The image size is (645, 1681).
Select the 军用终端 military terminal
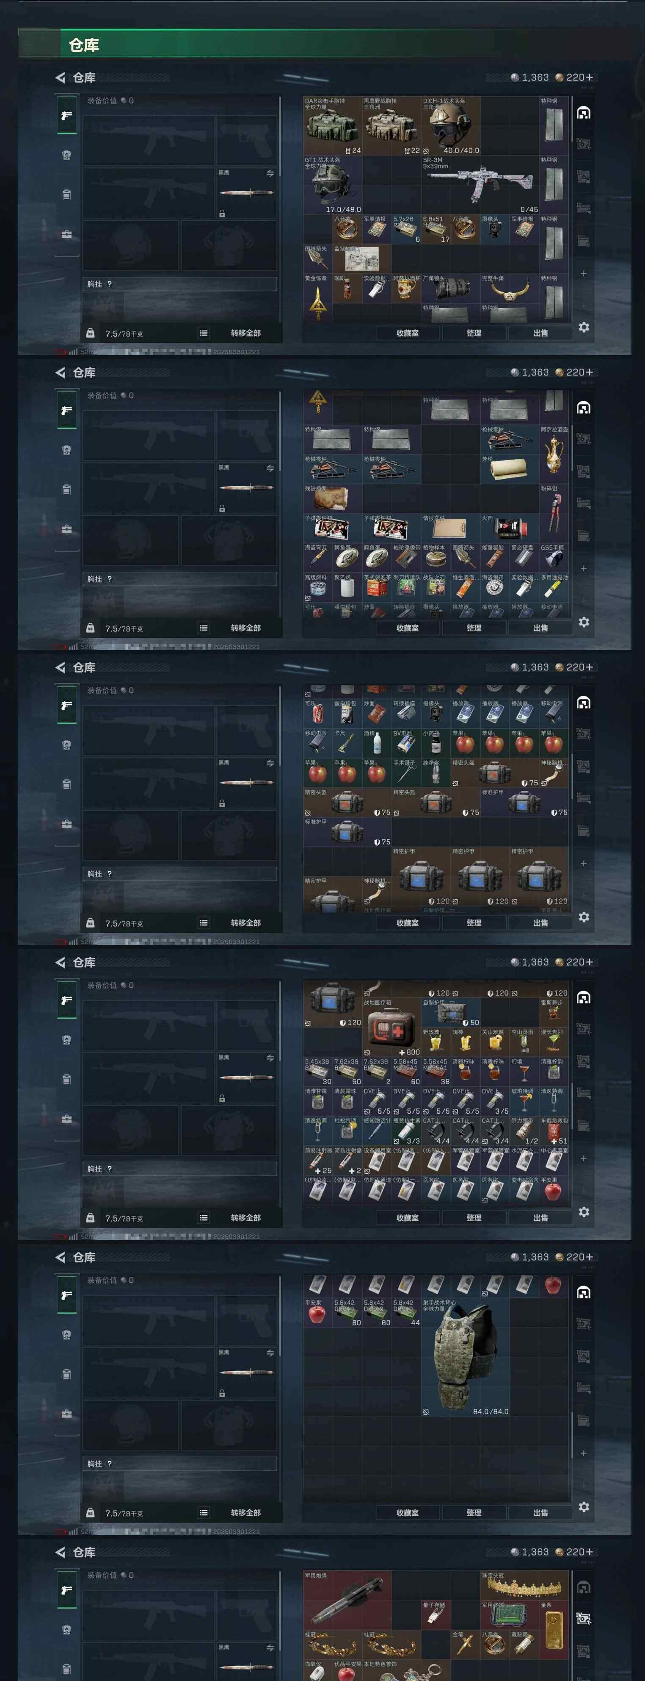tap(510, 1614)
